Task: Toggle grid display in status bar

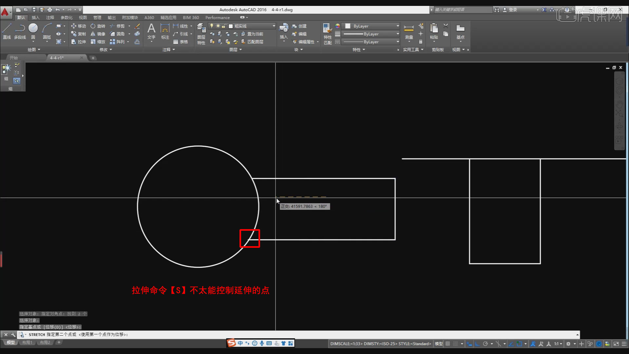Action: click(448, 344)
